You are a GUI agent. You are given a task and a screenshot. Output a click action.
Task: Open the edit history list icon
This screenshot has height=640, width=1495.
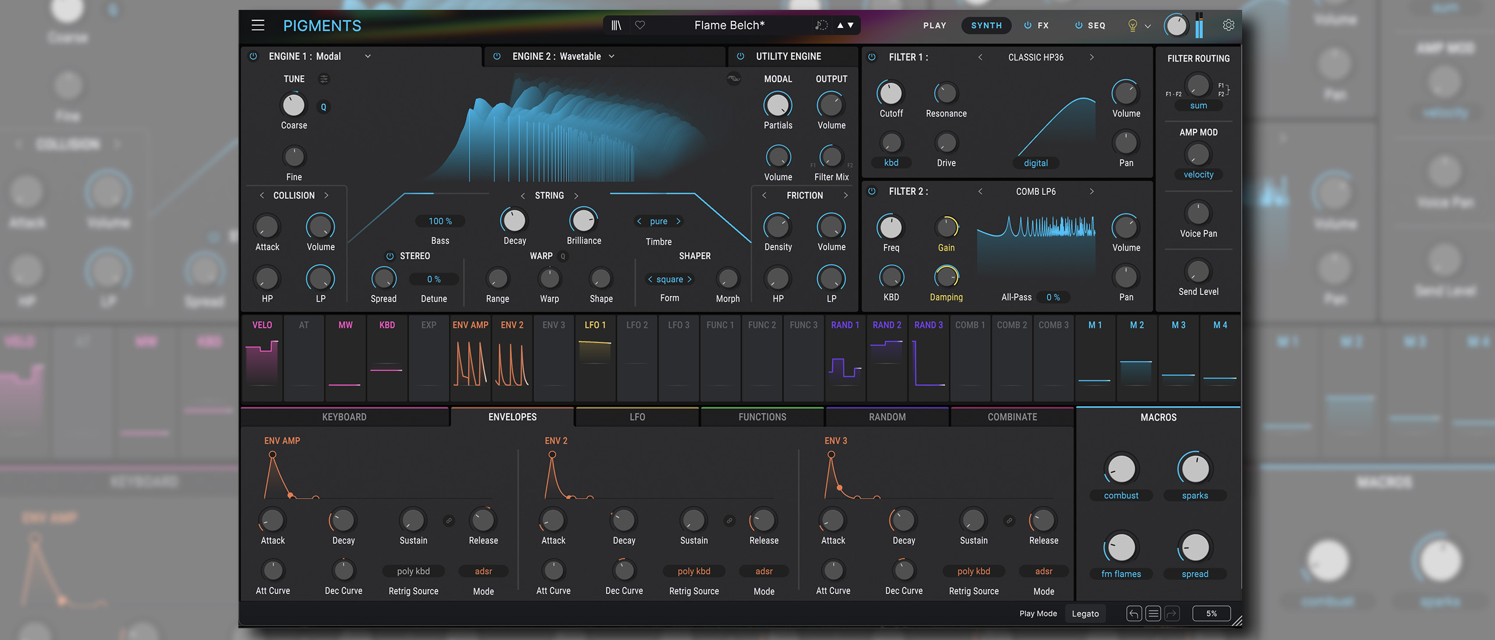1153,613
